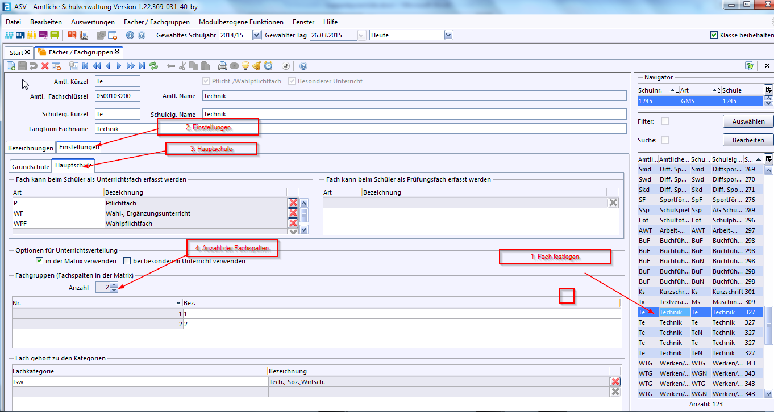Image resolution: width=774 pixels, height=412 pixels.
Task: Click the alarm clock icon
Action: 268,66
